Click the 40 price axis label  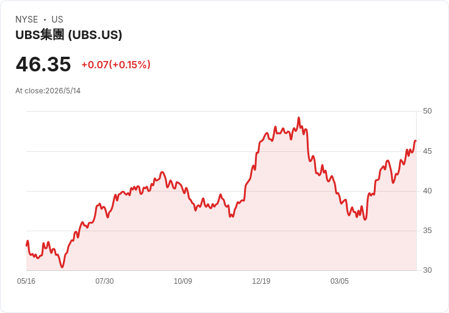tap(427, 191)
